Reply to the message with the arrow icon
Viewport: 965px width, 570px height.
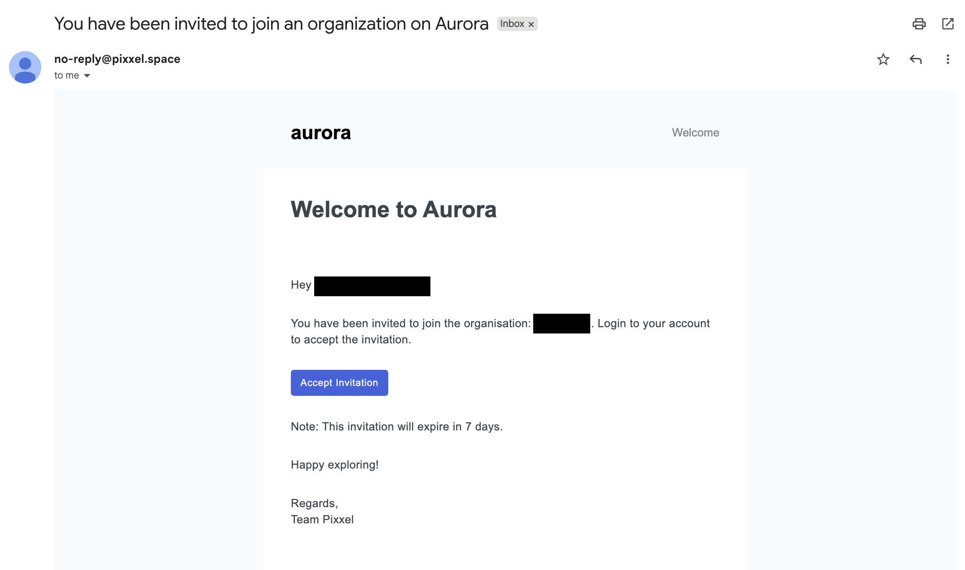point(916,59)
